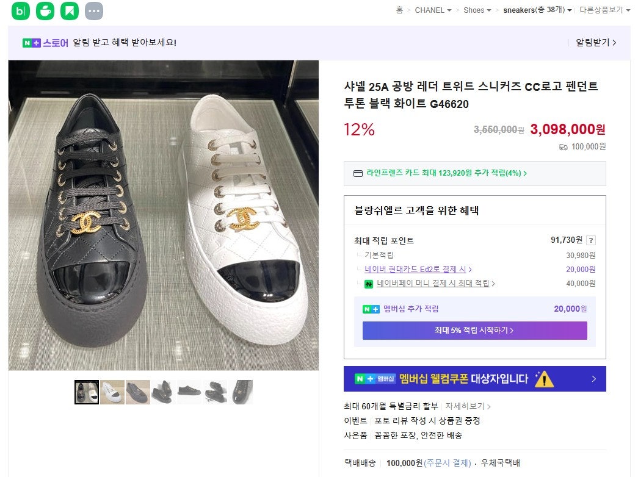The height and width of the screenshot is (477, 638).
Task: Open the 네이버 현대카드 Ed2로 결제 시 link
Action: tap(418, 270)
